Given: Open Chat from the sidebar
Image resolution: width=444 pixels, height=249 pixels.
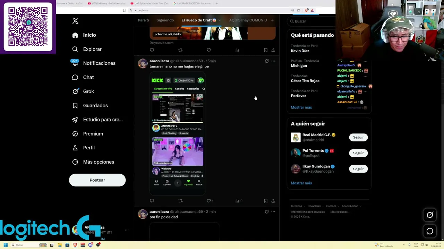Looking at the screenshot, I should tap(83, 77).
